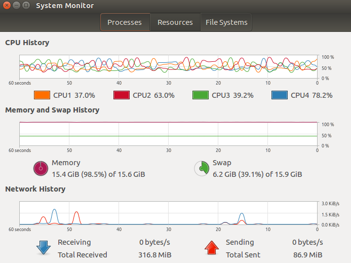Click the blue Receiving down-arrow icon
351x263 pixels.
click(43, 248)
